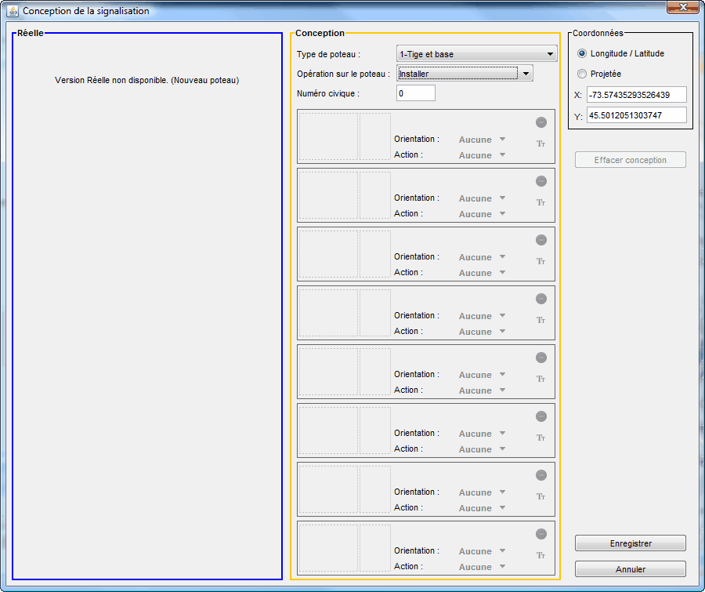Viewport: 705px width, 592px height.
Task: Expand the Opération sur le poteau combo box
Action: (x=526, y=74)
